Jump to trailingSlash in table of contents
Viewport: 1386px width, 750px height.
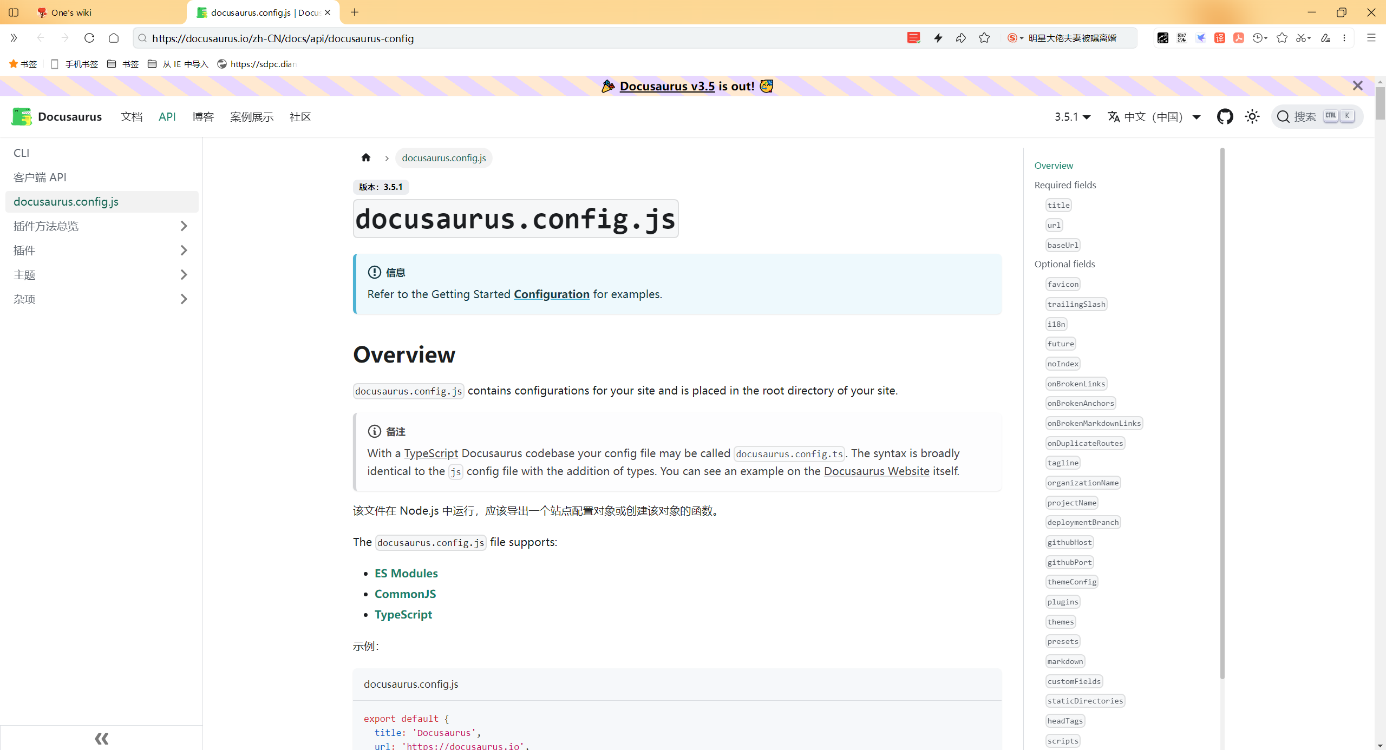pyautogui.click(x=1076, y=304)
